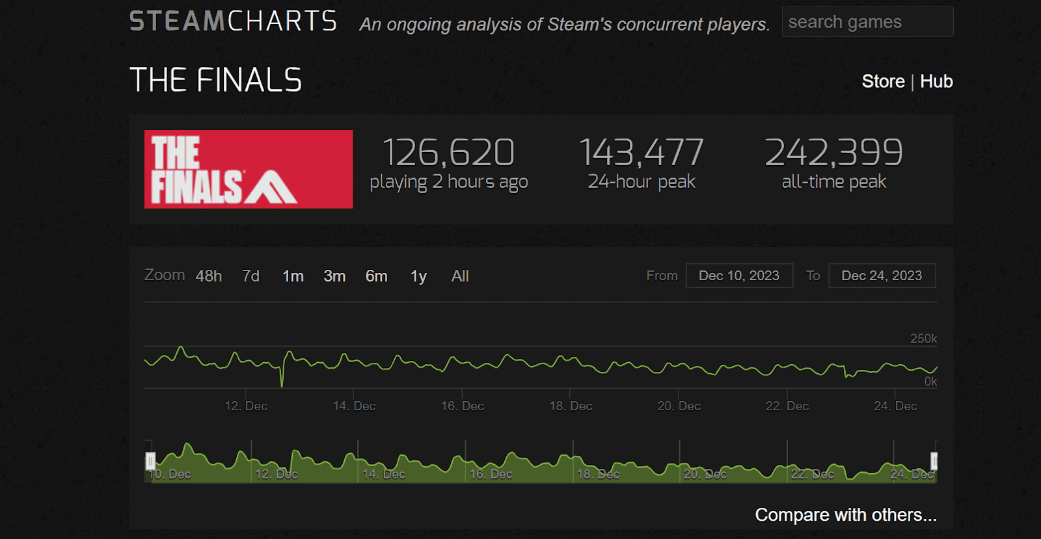The image size is (1041, 539).
Task: Click left handle of chart navigator
Action: 150,461
